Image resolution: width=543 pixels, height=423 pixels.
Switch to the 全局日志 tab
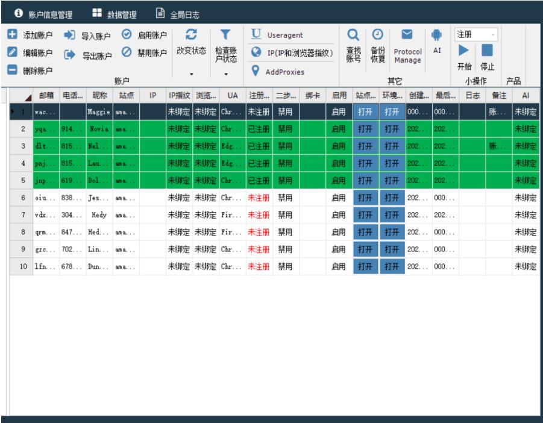point(178,13)
